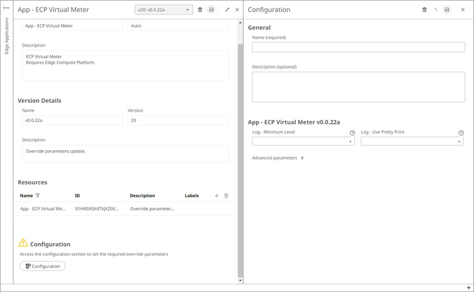The width and height of the screenshot is (474, 292).
Task: Undo changes in the Configuration panel
Action: point(436,10)
